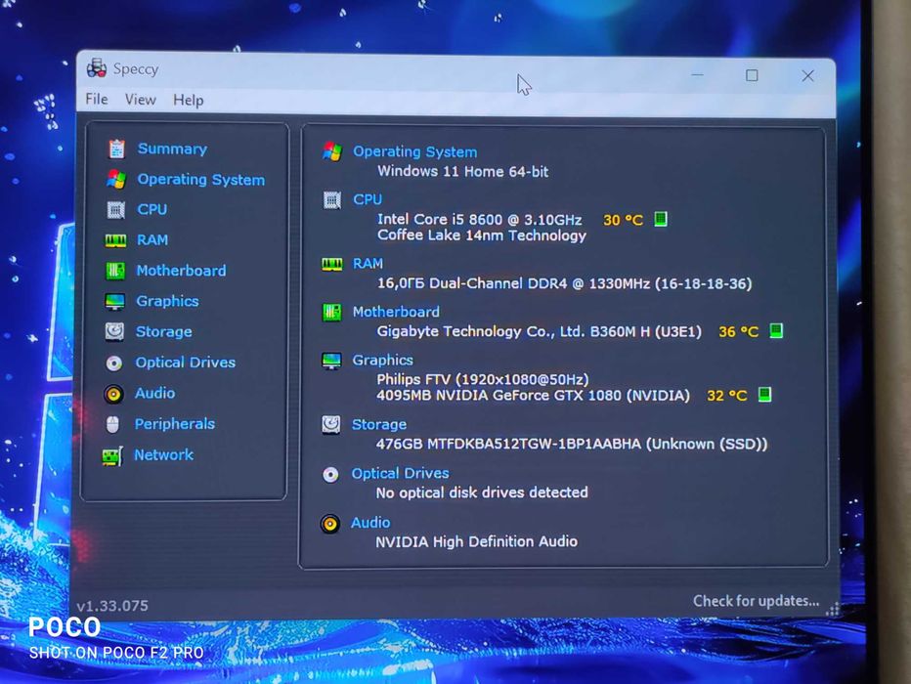Select Operating System in the sidebar
Viewport: 911px width, 684px height.
(x=201, y=180)
